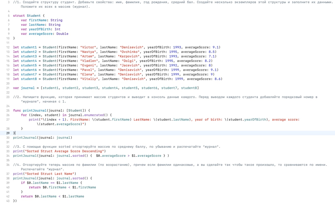Click yearOfBirth value 1992
The height and width of the screenshot is (203, 335).
point(173,65)
